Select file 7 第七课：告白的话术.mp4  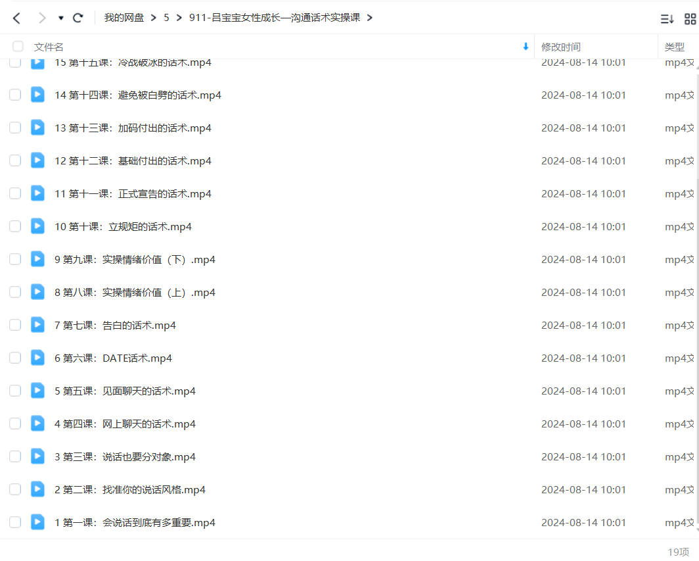pyautogui.click(x=115, y=326)
